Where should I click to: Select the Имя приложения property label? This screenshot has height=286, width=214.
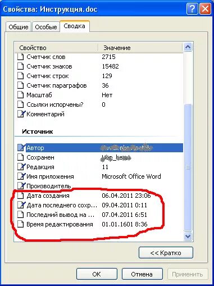[50, 176]
